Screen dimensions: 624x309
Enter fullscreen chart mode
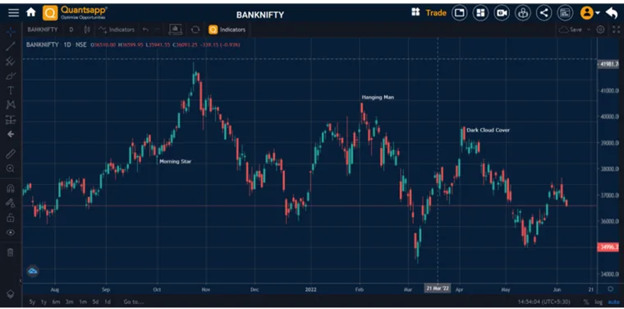tap(616, 30)
